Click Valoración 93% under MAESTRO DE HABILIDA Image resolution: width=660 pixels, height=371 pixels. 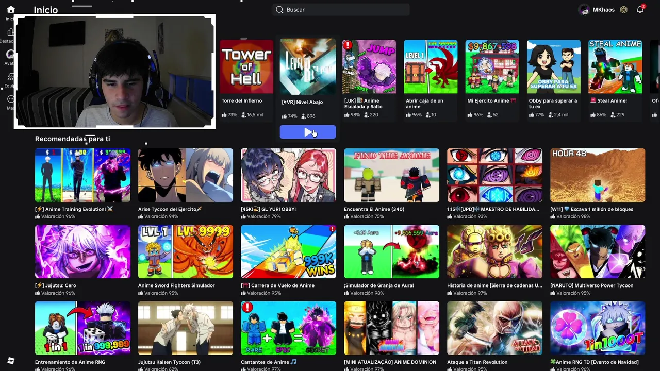[467, 217]
